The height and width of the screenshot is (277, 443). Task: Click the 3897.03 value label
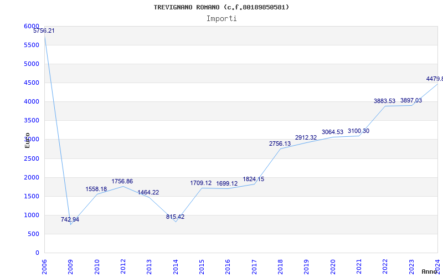[x=411, y=100]
